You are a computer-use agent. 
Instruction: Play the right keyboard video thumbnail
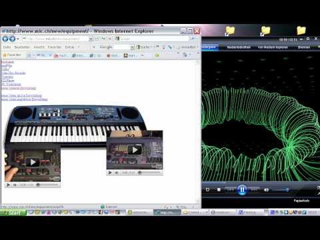(135, 150)
